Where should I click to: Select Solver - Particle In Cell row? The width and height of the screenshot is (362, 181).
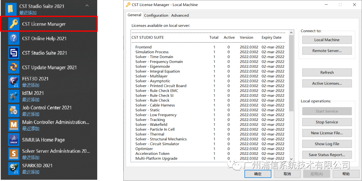[209, 129]
